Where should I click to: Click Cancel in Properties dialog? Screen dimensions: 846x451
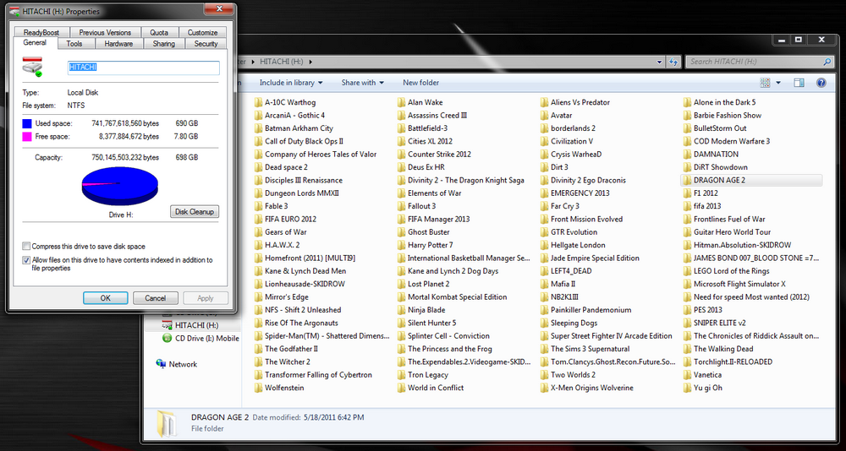click(x=156, y=298)
